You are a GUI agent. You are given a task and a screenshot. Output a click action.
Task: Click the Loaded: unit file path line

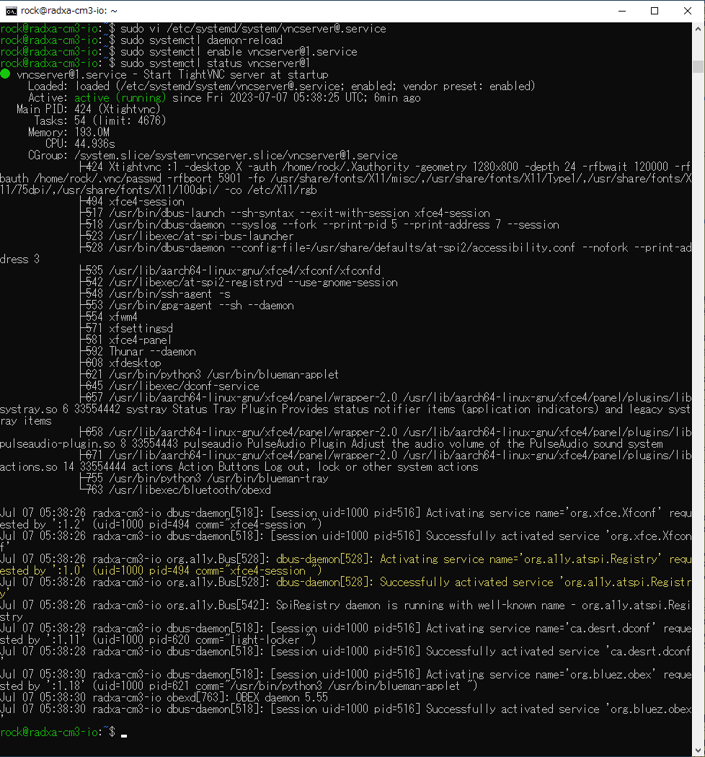tap(282, 86)
